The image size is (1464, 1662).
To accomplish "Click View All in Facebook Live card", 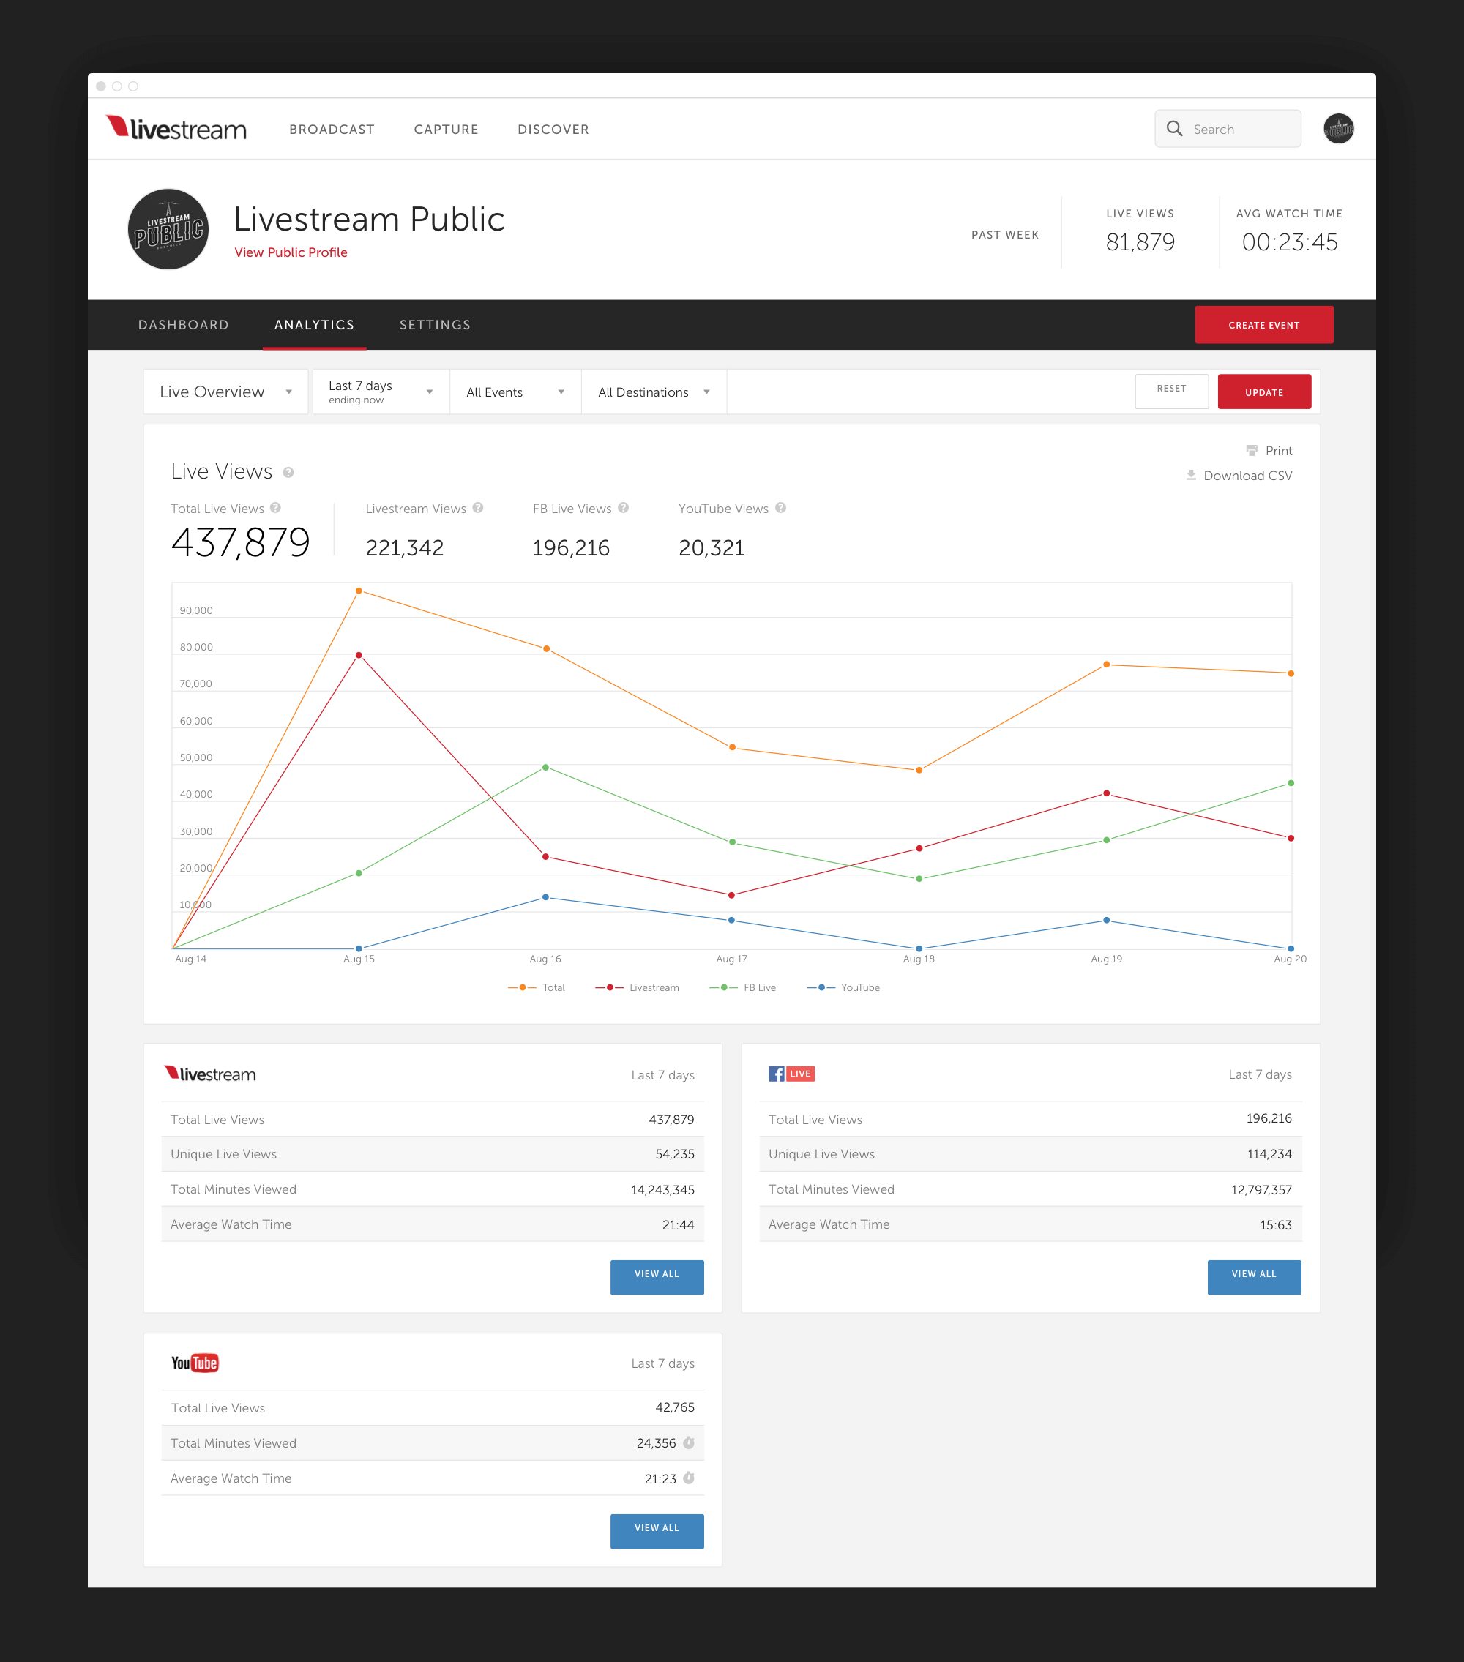I will click(x=1253, y=1276).
